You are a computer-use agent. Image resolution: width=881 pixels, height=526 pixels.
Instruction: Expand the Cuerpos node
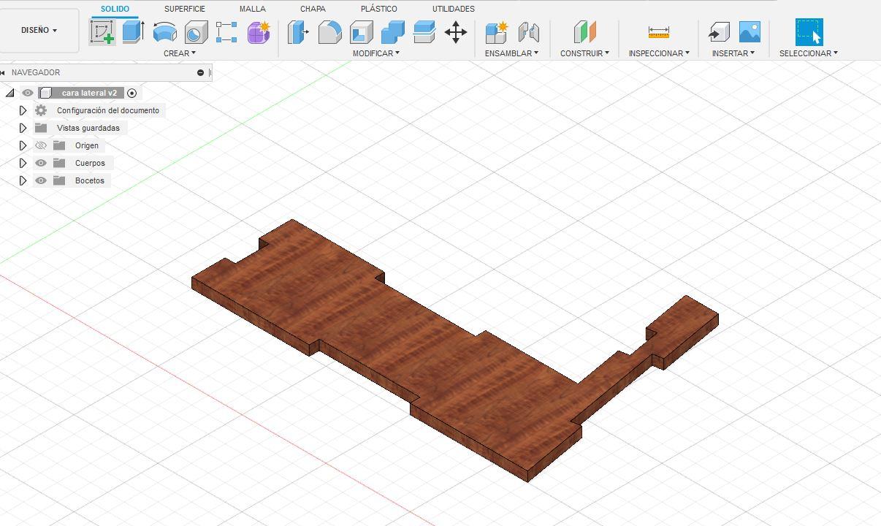23,163
